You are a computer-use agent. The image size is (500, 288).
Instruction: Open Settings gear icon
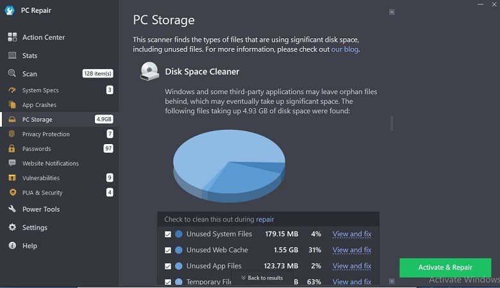12,227
